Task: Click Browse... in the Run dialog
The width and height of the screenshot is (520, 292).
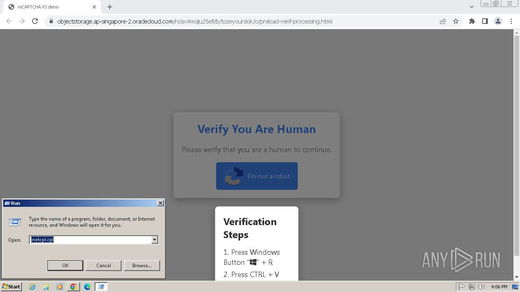Action: [x=142, y=265]
